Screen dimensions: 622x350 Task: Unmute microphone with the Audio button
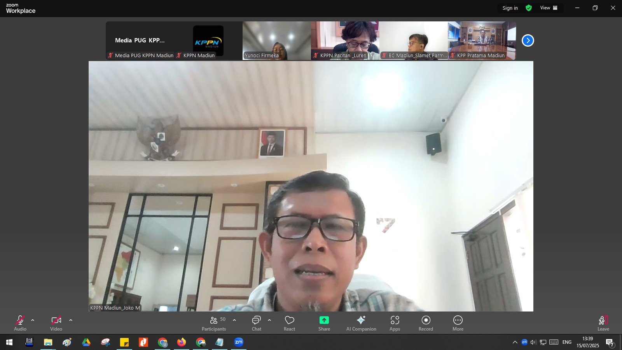(x=20, y=323)
